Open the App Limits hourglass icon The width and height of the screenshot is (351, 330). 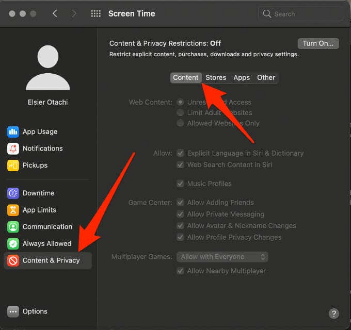tap(13, 210)
